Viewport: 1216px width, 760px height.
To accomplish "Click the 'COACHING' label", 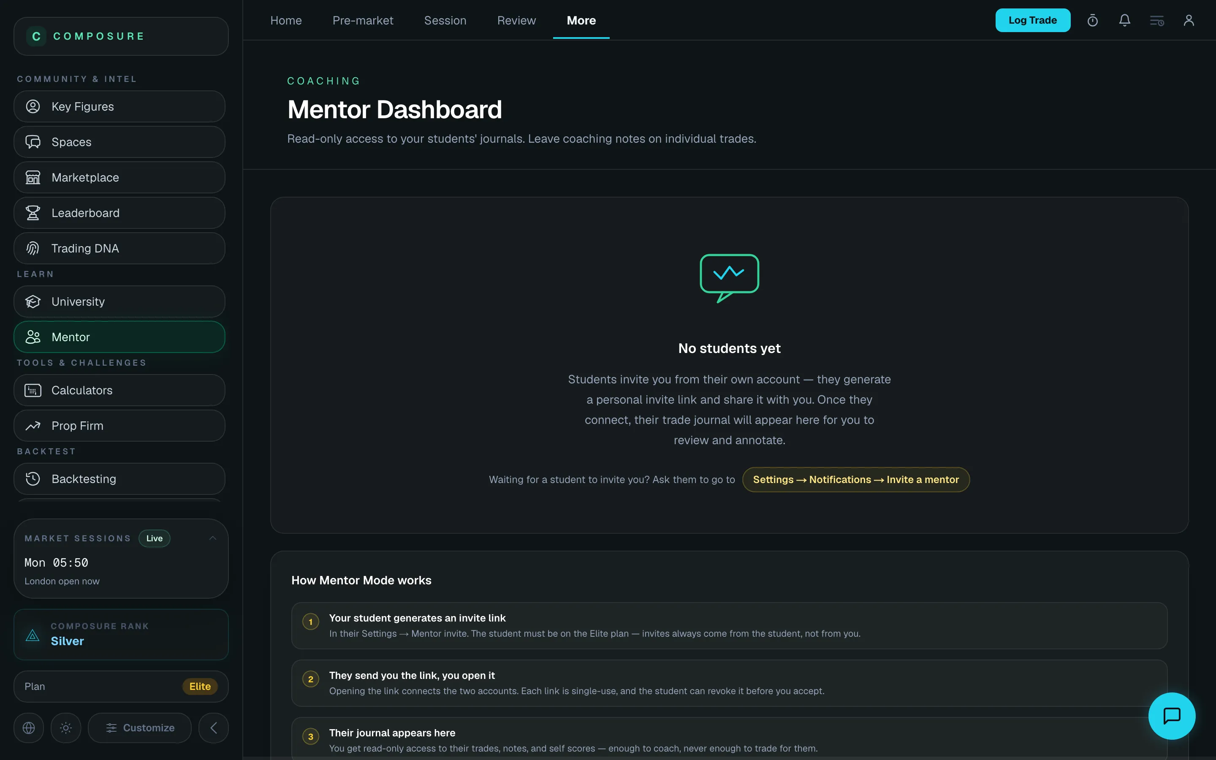I will [x=323, y=81].
